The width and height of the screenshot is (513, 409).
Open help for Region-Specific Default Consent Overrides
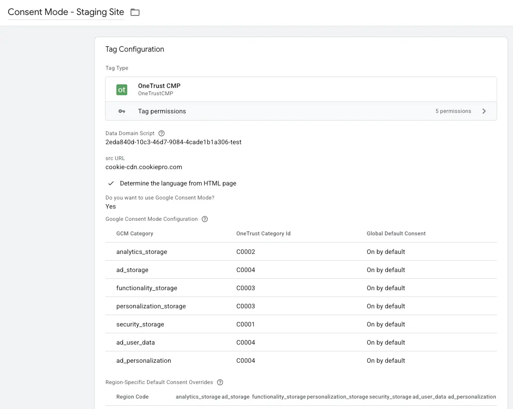click(220, 382)
